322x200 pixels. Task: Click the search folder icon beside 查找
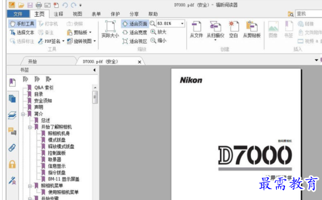[291, 14]
